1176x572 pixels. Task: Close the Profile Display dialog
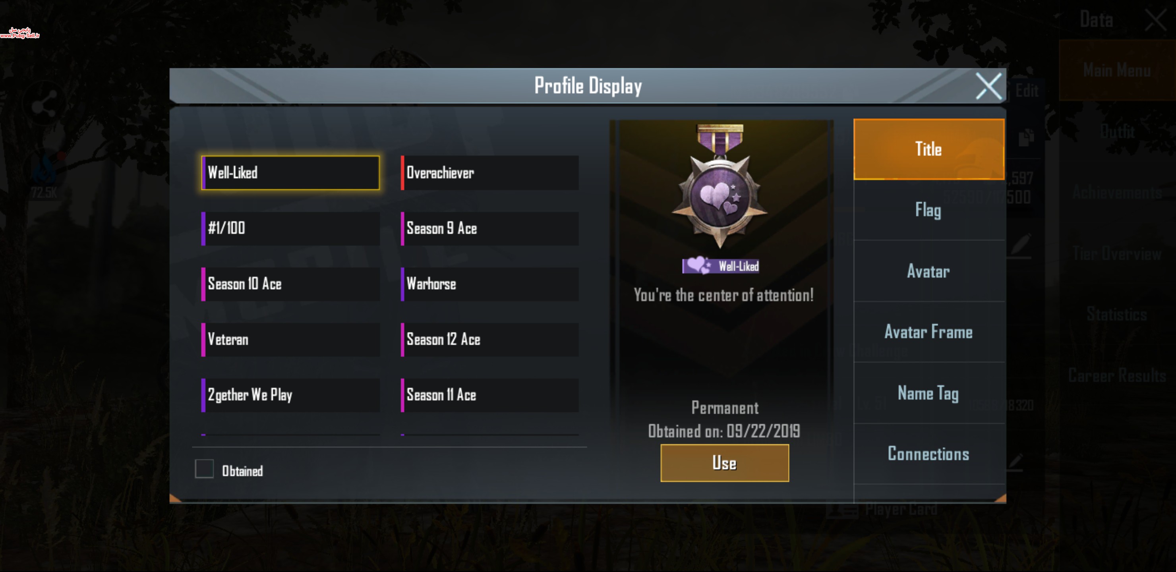coord(988,86)
